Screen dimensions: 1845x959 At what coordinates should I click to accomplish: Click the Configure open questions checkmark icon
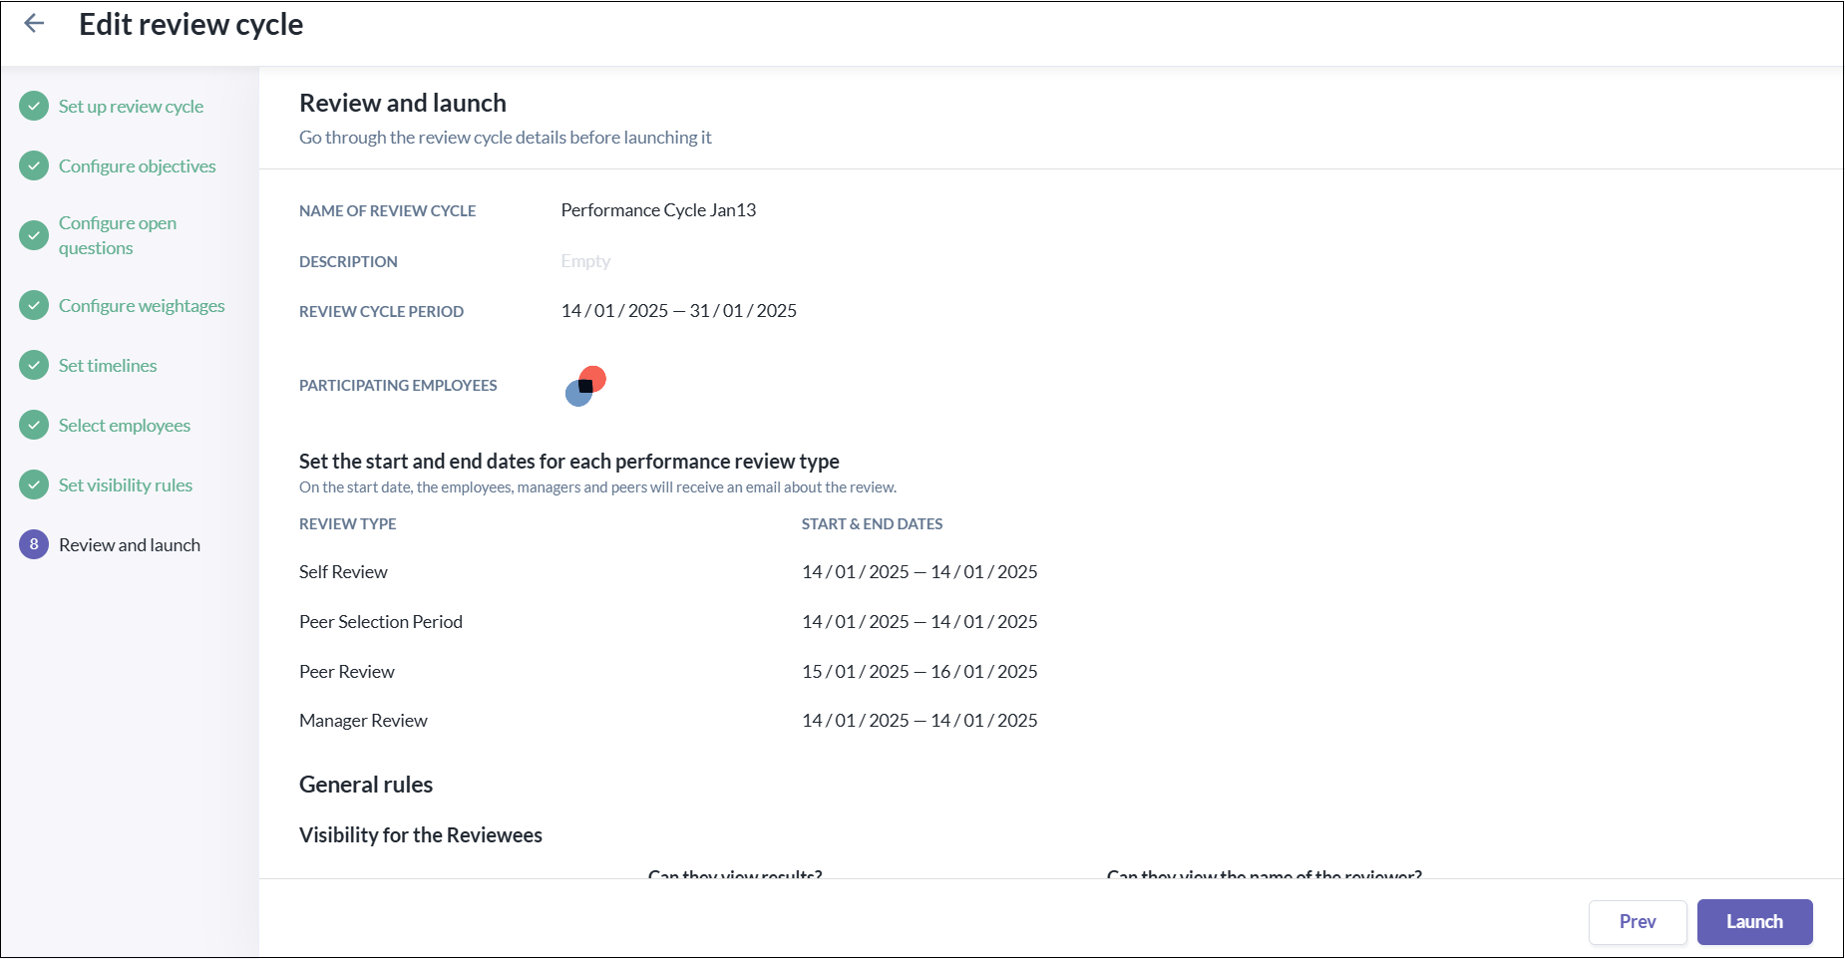point(34,235)
